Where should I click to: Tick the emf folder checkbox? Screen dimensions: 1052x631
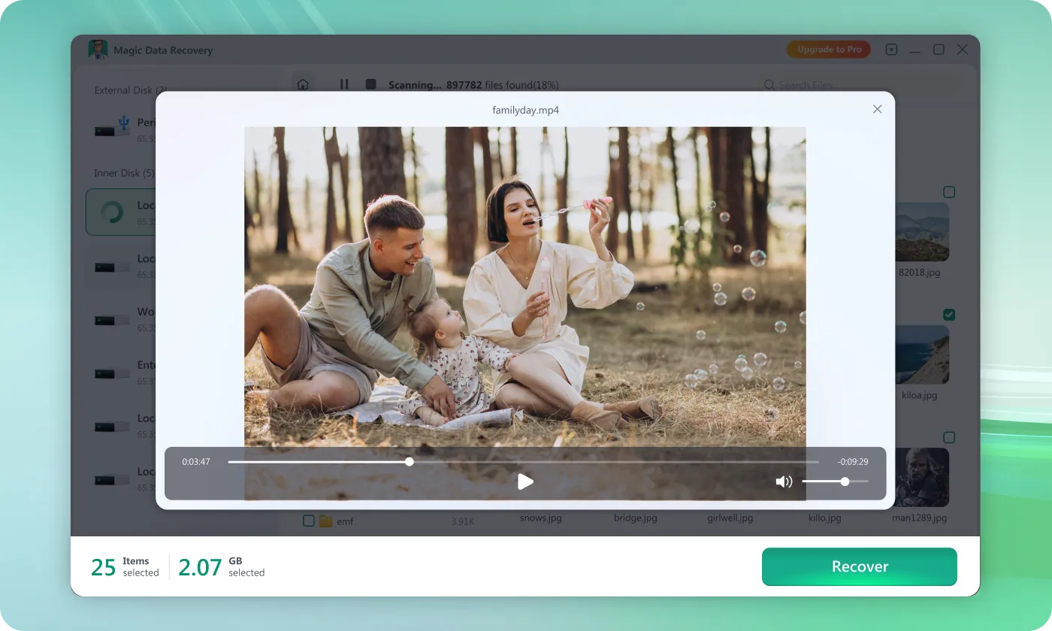pyautogui.click(x=308, y=521)
